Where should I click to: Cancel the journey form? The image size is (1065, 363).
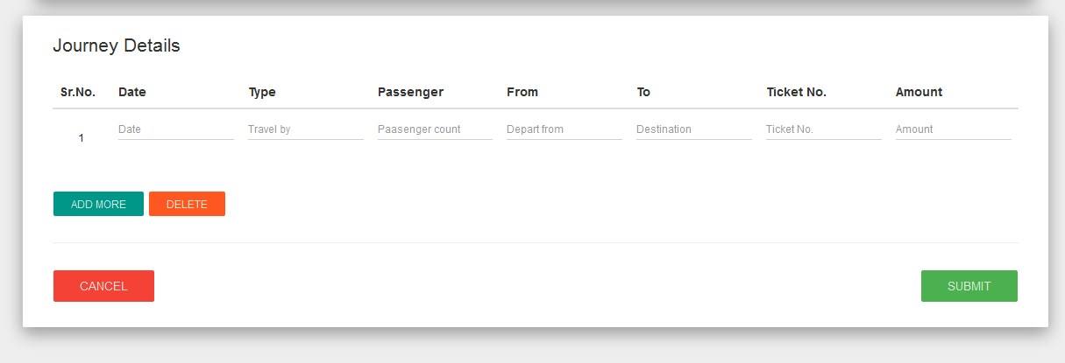[x=103, y=286]
